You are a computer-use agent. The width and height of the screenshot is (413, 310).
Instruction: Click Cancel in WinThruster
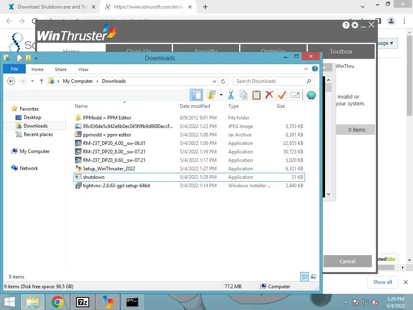347,261
